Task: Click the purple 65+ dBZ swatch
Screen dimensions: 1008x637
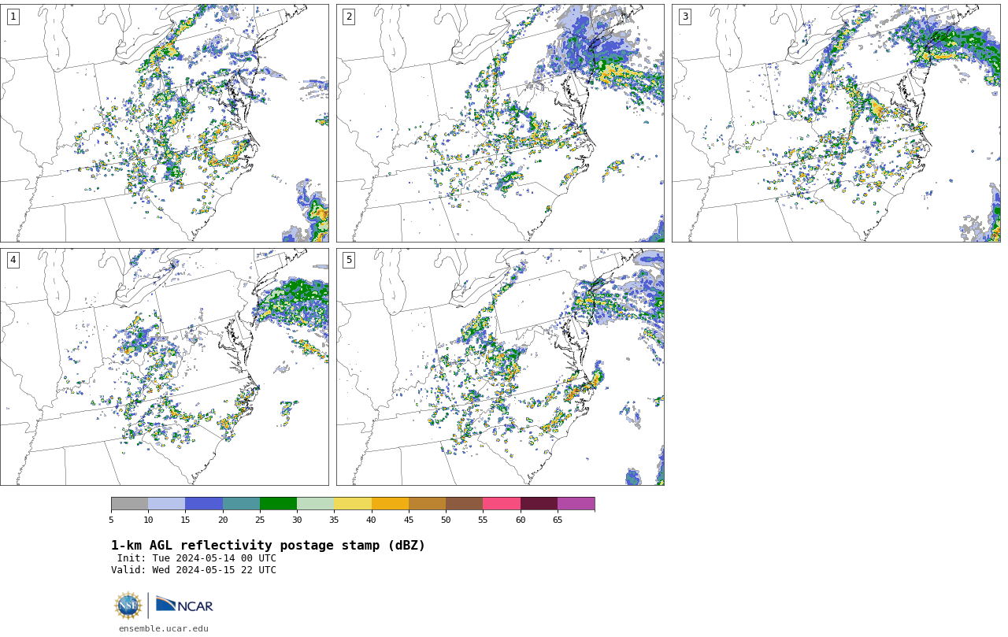Action: pyautogui.click(x=576, y=504)
